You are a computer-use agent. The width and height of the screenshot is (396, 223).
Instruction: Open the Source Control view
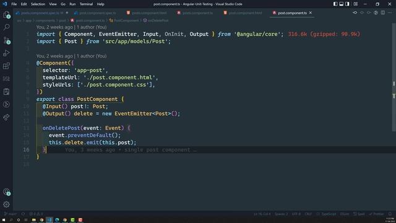(7, 40)
